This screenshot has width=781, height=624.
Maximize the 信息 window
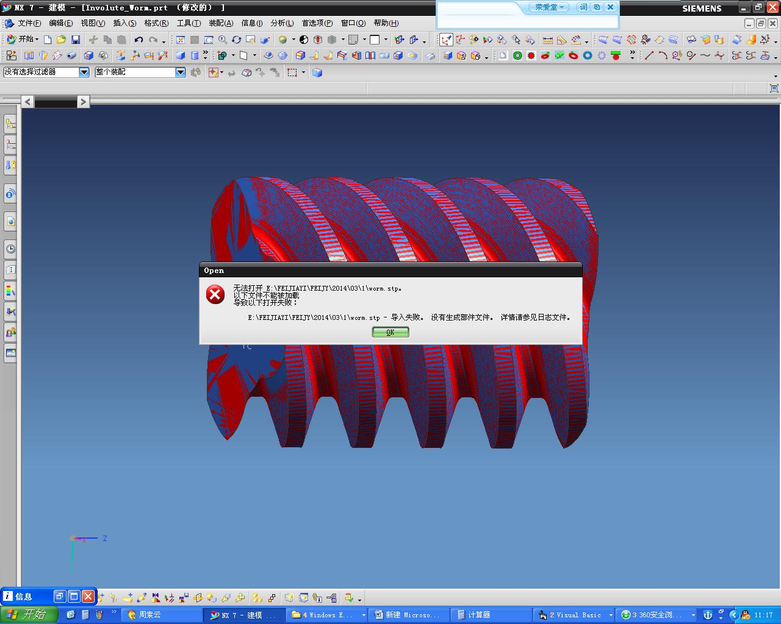pyautogui.click(x=74, y=596)
